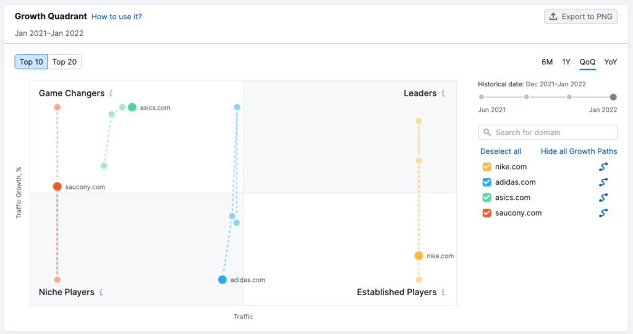
Task: Click Deselect all link
Action: point(501,151)
